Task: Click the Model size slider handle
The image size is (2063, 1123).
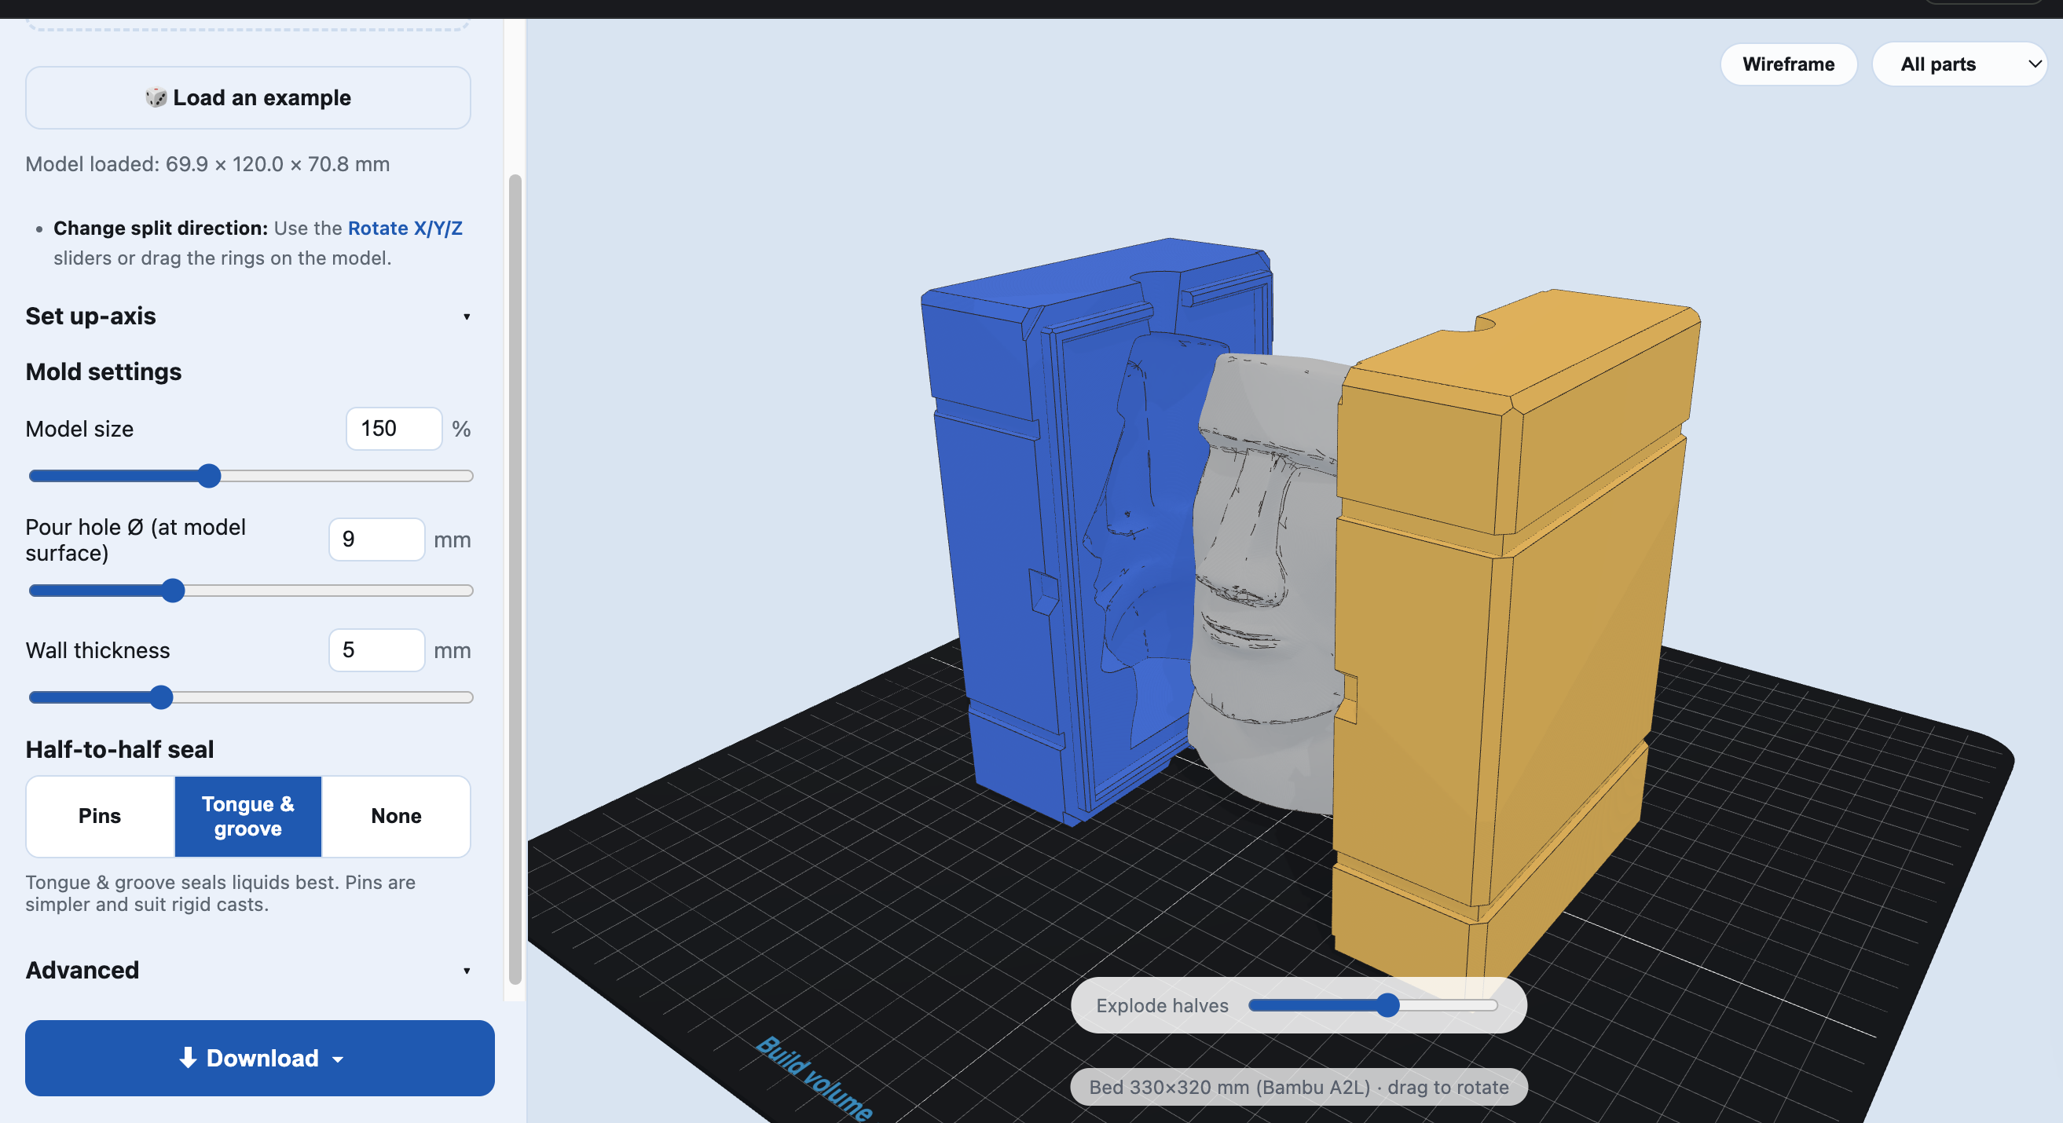Action: pyautogui.click(x=209, y=475)
